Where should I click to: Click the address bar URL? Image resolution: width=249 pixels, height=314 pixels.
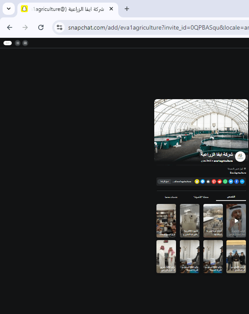click(x=158, y=27)
